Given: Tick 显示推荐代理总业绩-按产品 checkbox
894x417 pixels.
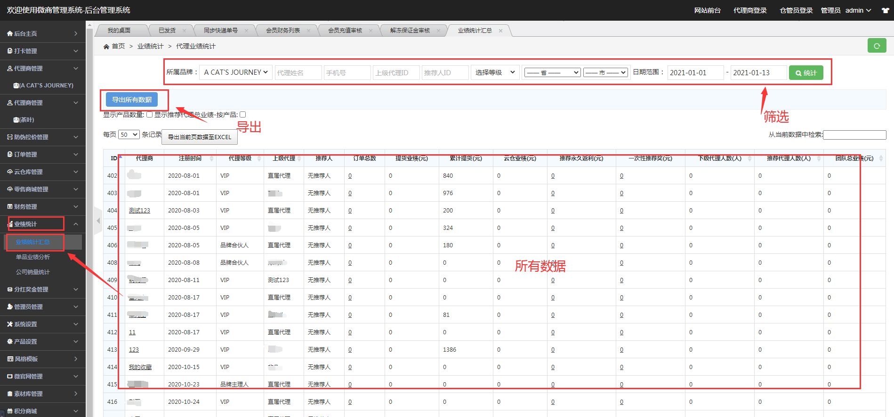Looking at the screenshot, I should pos(242,115).
